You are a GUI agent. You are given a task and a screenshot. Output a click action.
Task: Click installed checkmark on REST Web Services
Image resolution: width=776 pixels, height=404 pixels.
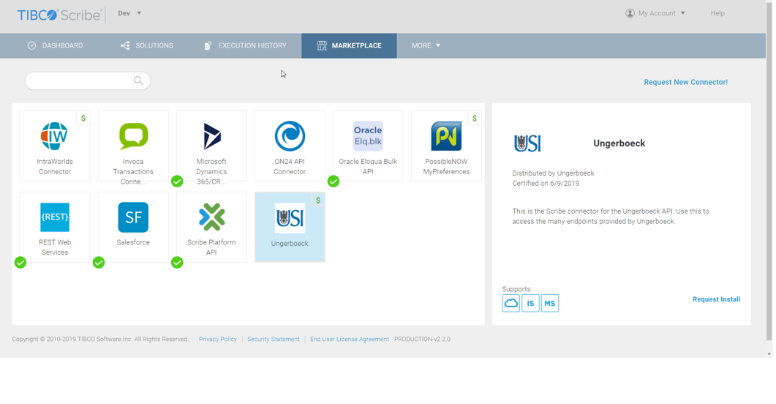[20, 263]
